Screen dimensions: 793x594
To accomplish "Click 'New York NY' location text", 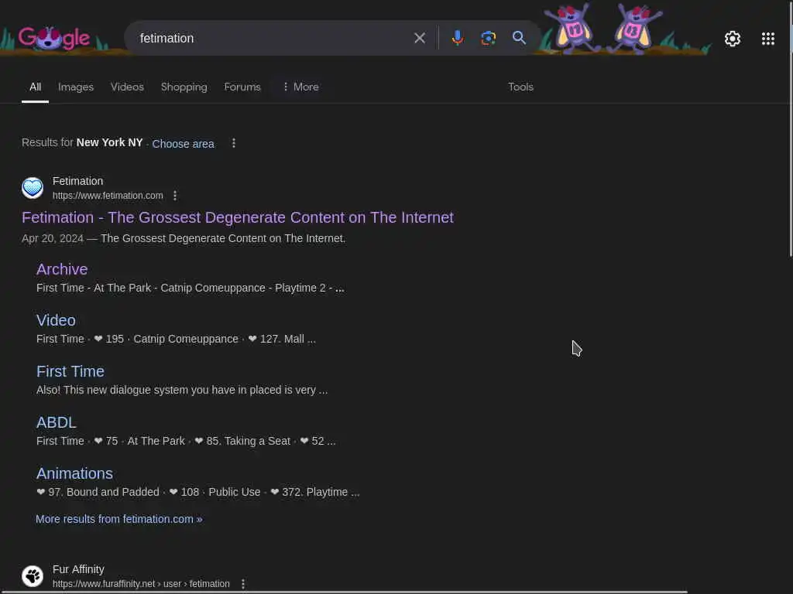I will tap(109, 143).
